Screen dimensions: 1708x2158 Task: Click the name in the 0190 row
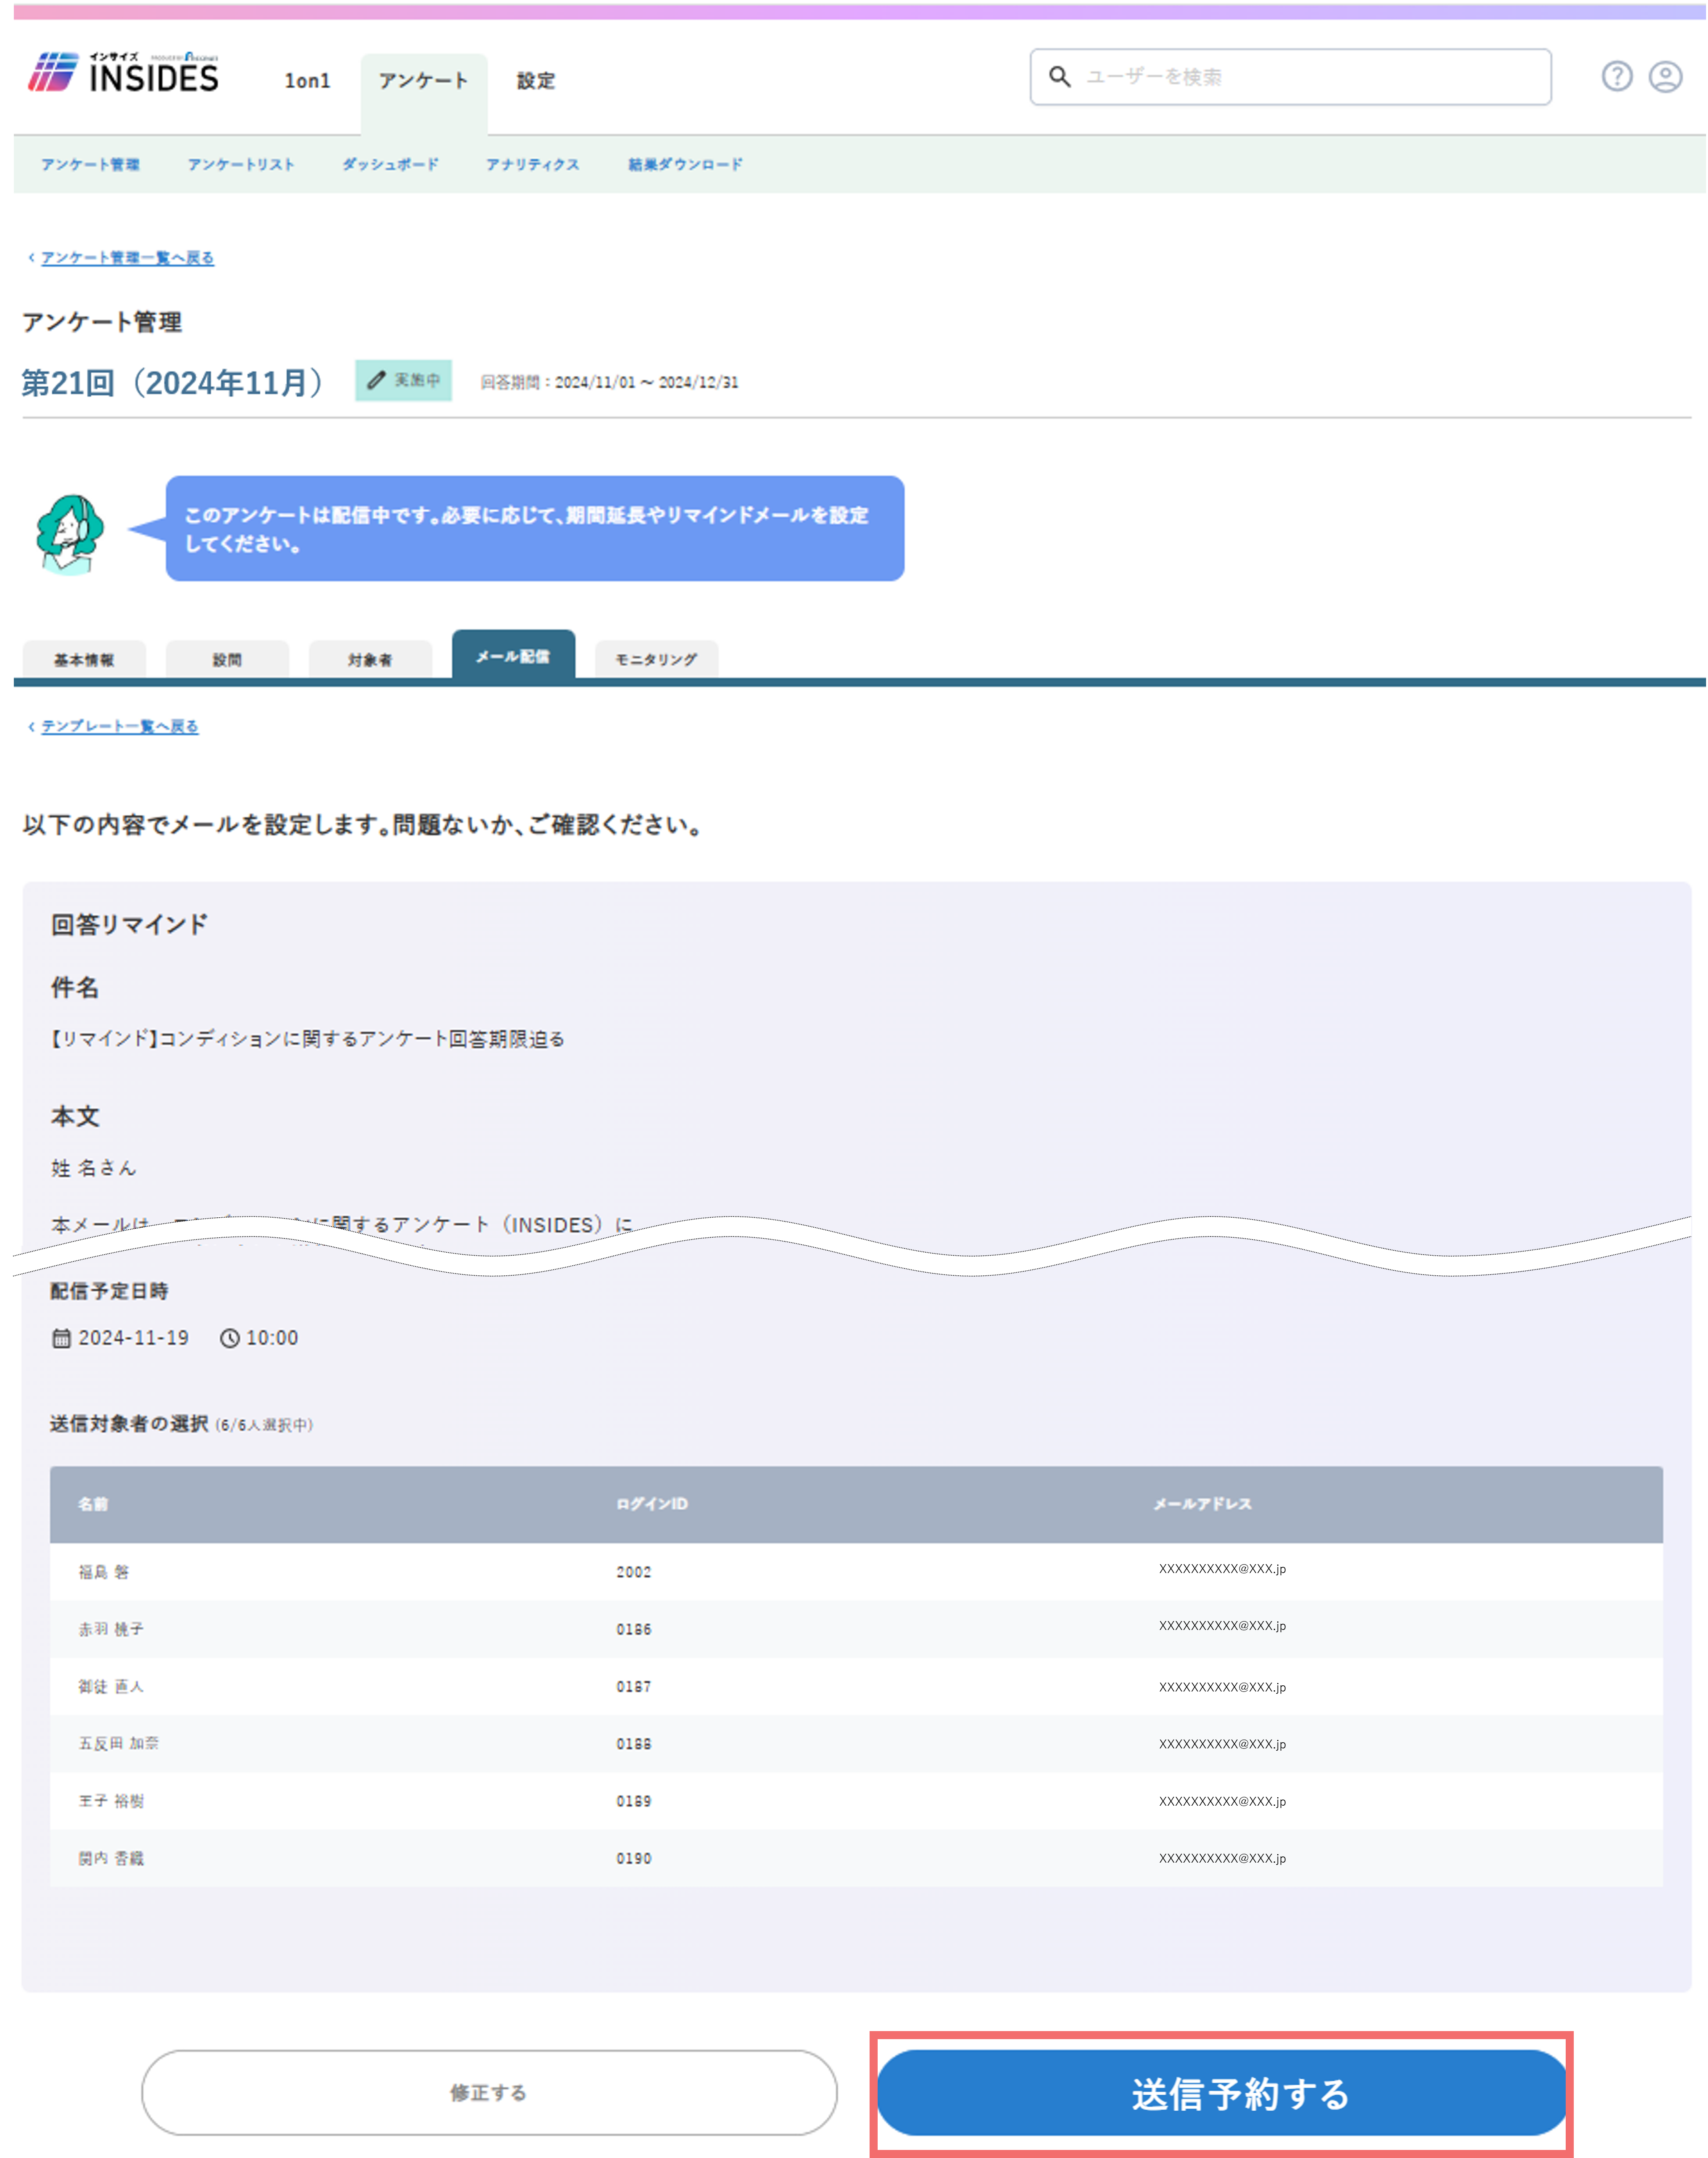(111, 1858)
